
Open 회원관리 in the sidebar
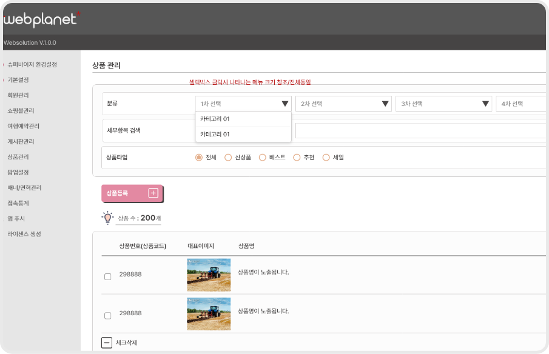tap(18, 95)
